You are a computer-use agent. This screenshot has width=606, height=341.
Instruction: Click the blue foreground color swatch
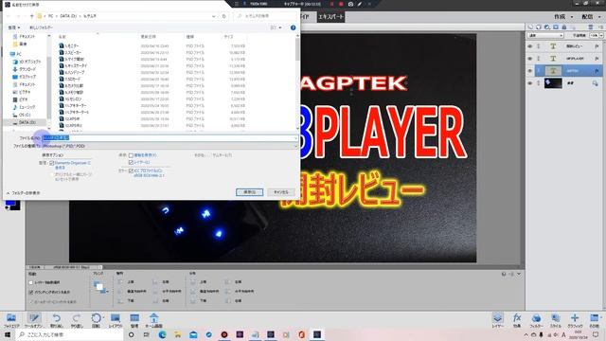click(x=9, y=203)
